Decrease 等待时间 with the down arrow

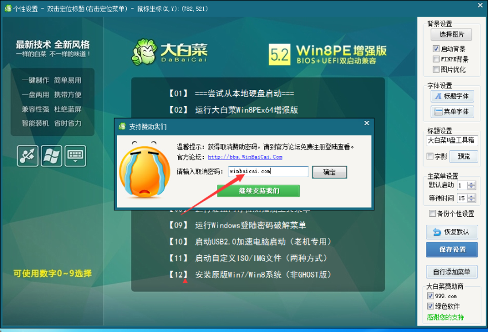[x=471, y=200]
